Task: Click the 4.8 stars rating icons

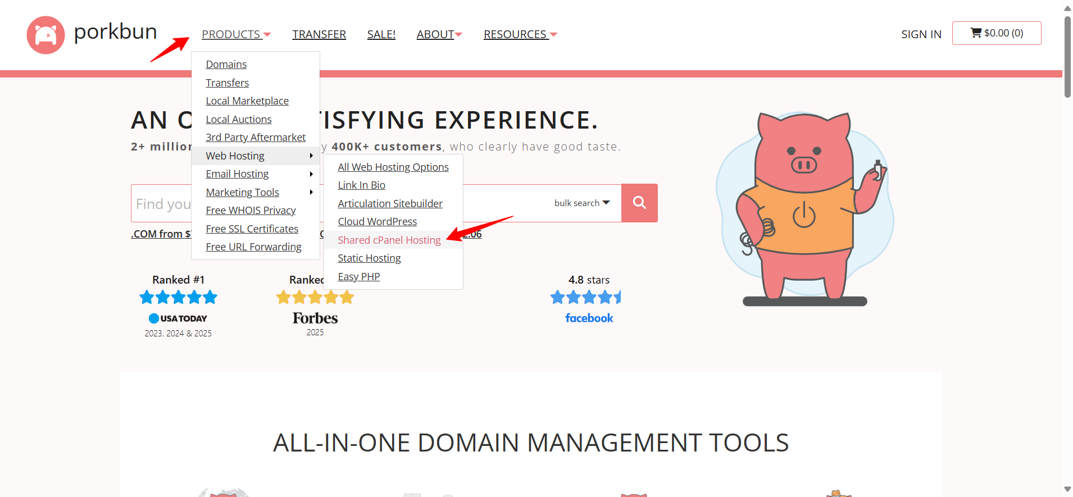Action: 586,297
